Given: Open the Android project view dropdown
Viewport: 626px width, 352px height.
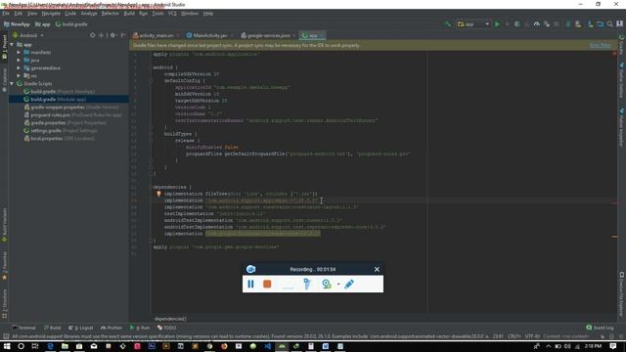Looking at the screenshot, I should pyautogui.click(x=28, y=35).
